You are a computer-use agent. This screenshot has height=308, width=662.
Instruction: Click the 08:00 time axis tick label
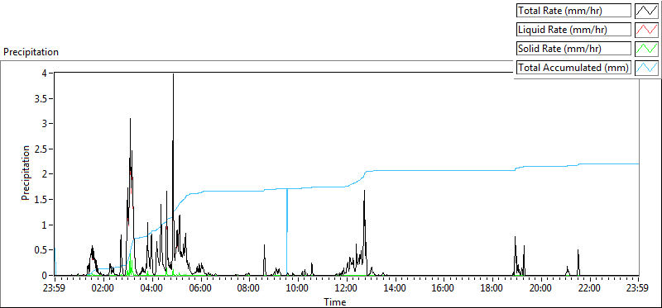(249, 289)
